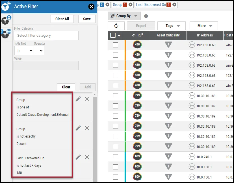The image size is (234, 183).
Task: Click the filter list scroll up arrow
Action: pos(95,95)
